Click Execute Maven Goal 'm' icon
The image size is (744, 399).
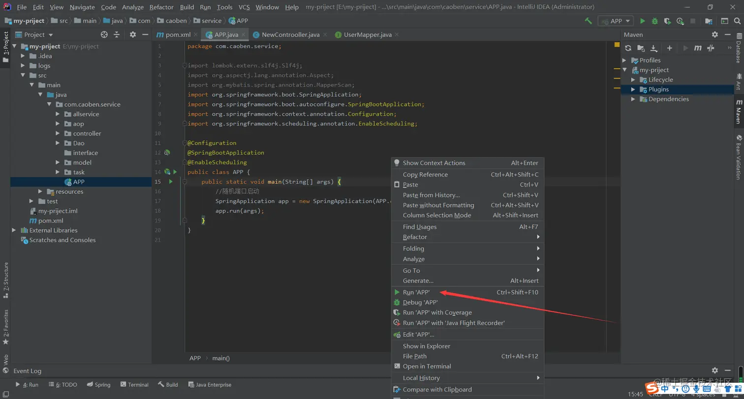click(698, 48)
